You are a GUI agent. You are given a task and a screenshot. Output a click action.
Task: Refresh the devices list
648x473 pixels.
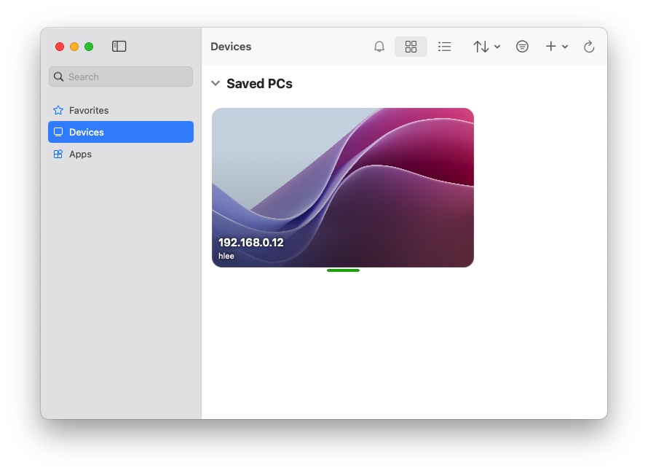[589, 47]
